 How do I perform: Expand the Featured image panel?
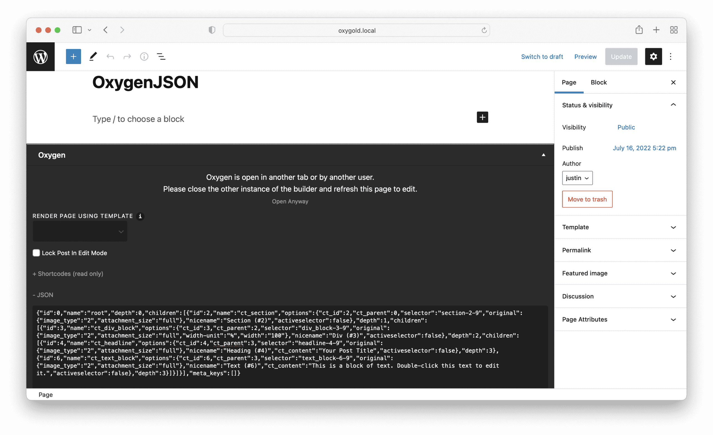tap(620, 273)
